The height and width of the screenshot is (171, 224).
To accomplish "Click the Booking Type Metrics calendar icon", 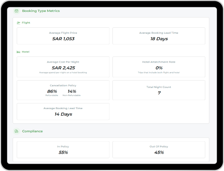I will point(17,11).
